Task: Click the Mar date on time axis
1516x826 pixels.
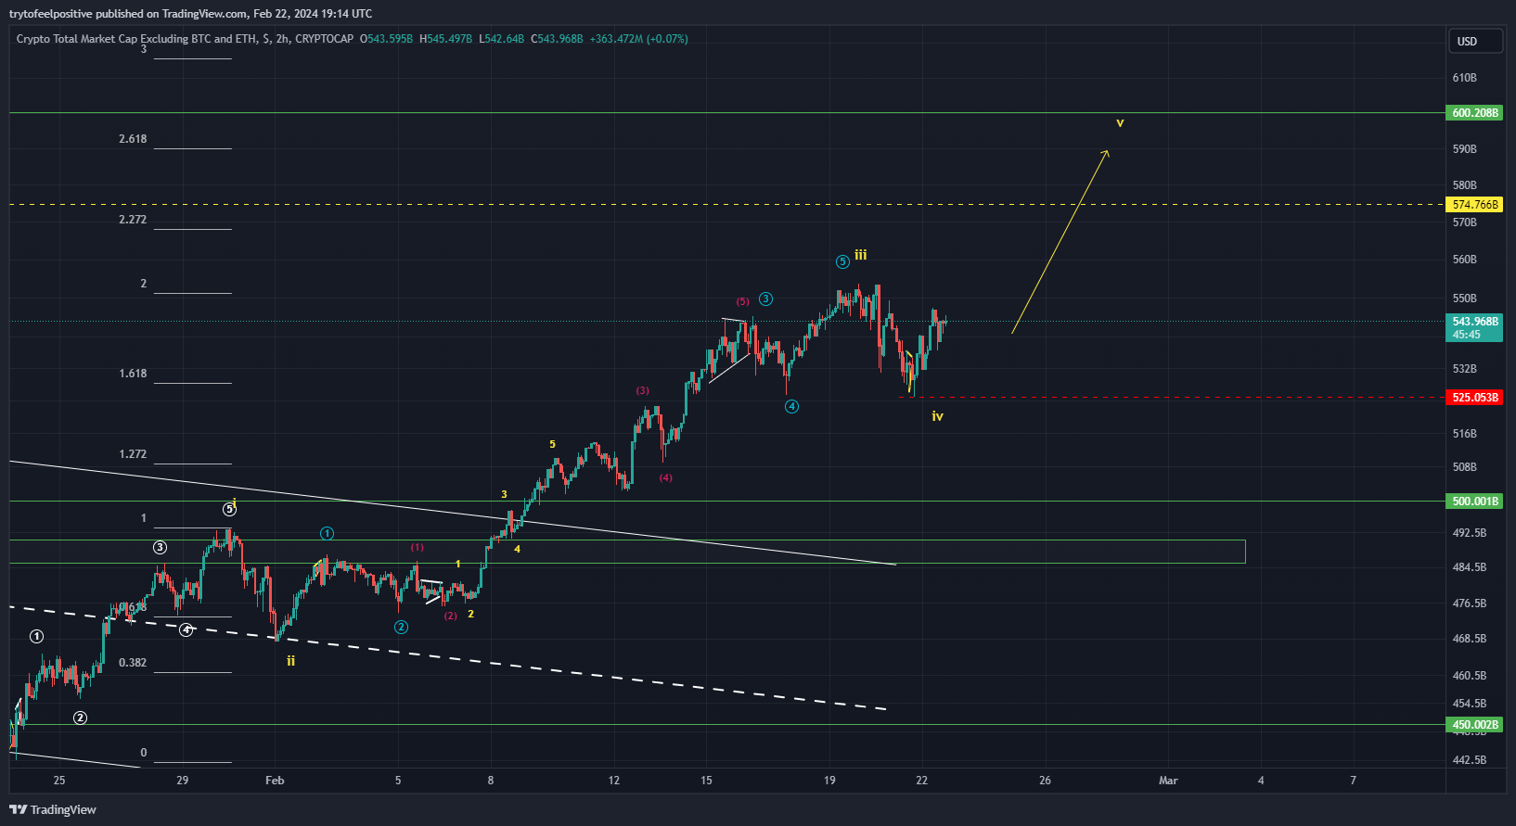Action: click(1168, 781)
